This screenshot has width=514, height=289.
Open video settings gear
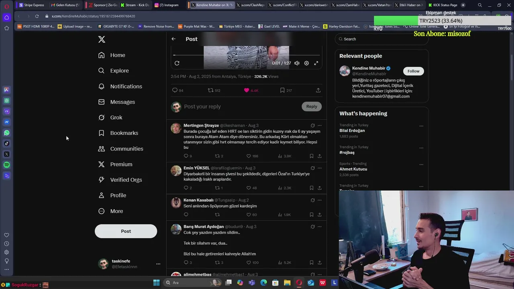pos(306,63)
